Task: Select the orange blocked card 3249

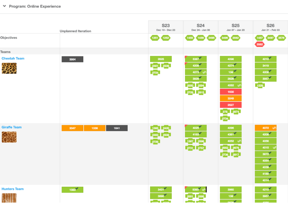Action: pos(231,98)
